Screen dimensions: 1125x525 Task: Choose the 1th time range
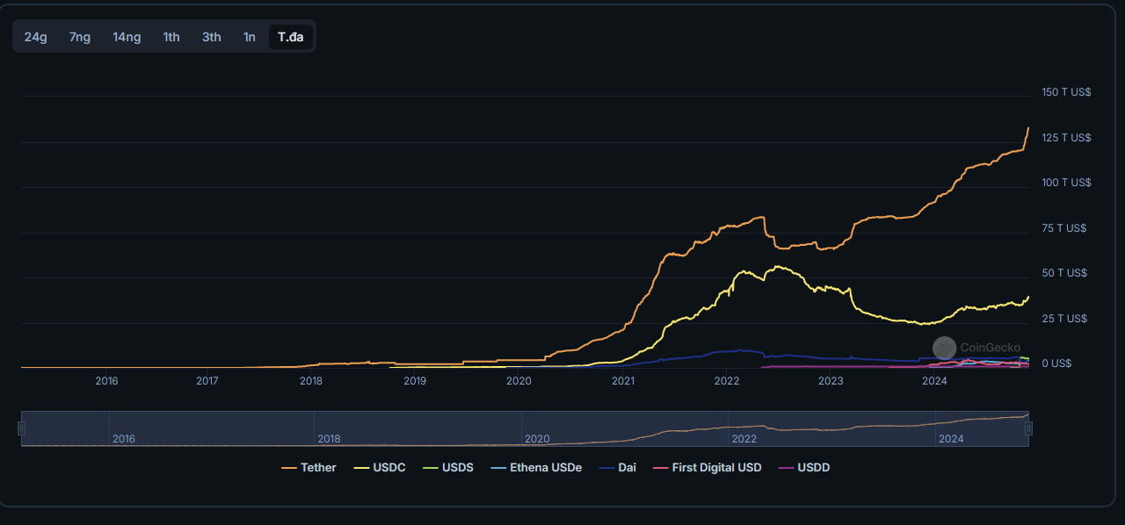pyautogui.click(x=171, y=37)
